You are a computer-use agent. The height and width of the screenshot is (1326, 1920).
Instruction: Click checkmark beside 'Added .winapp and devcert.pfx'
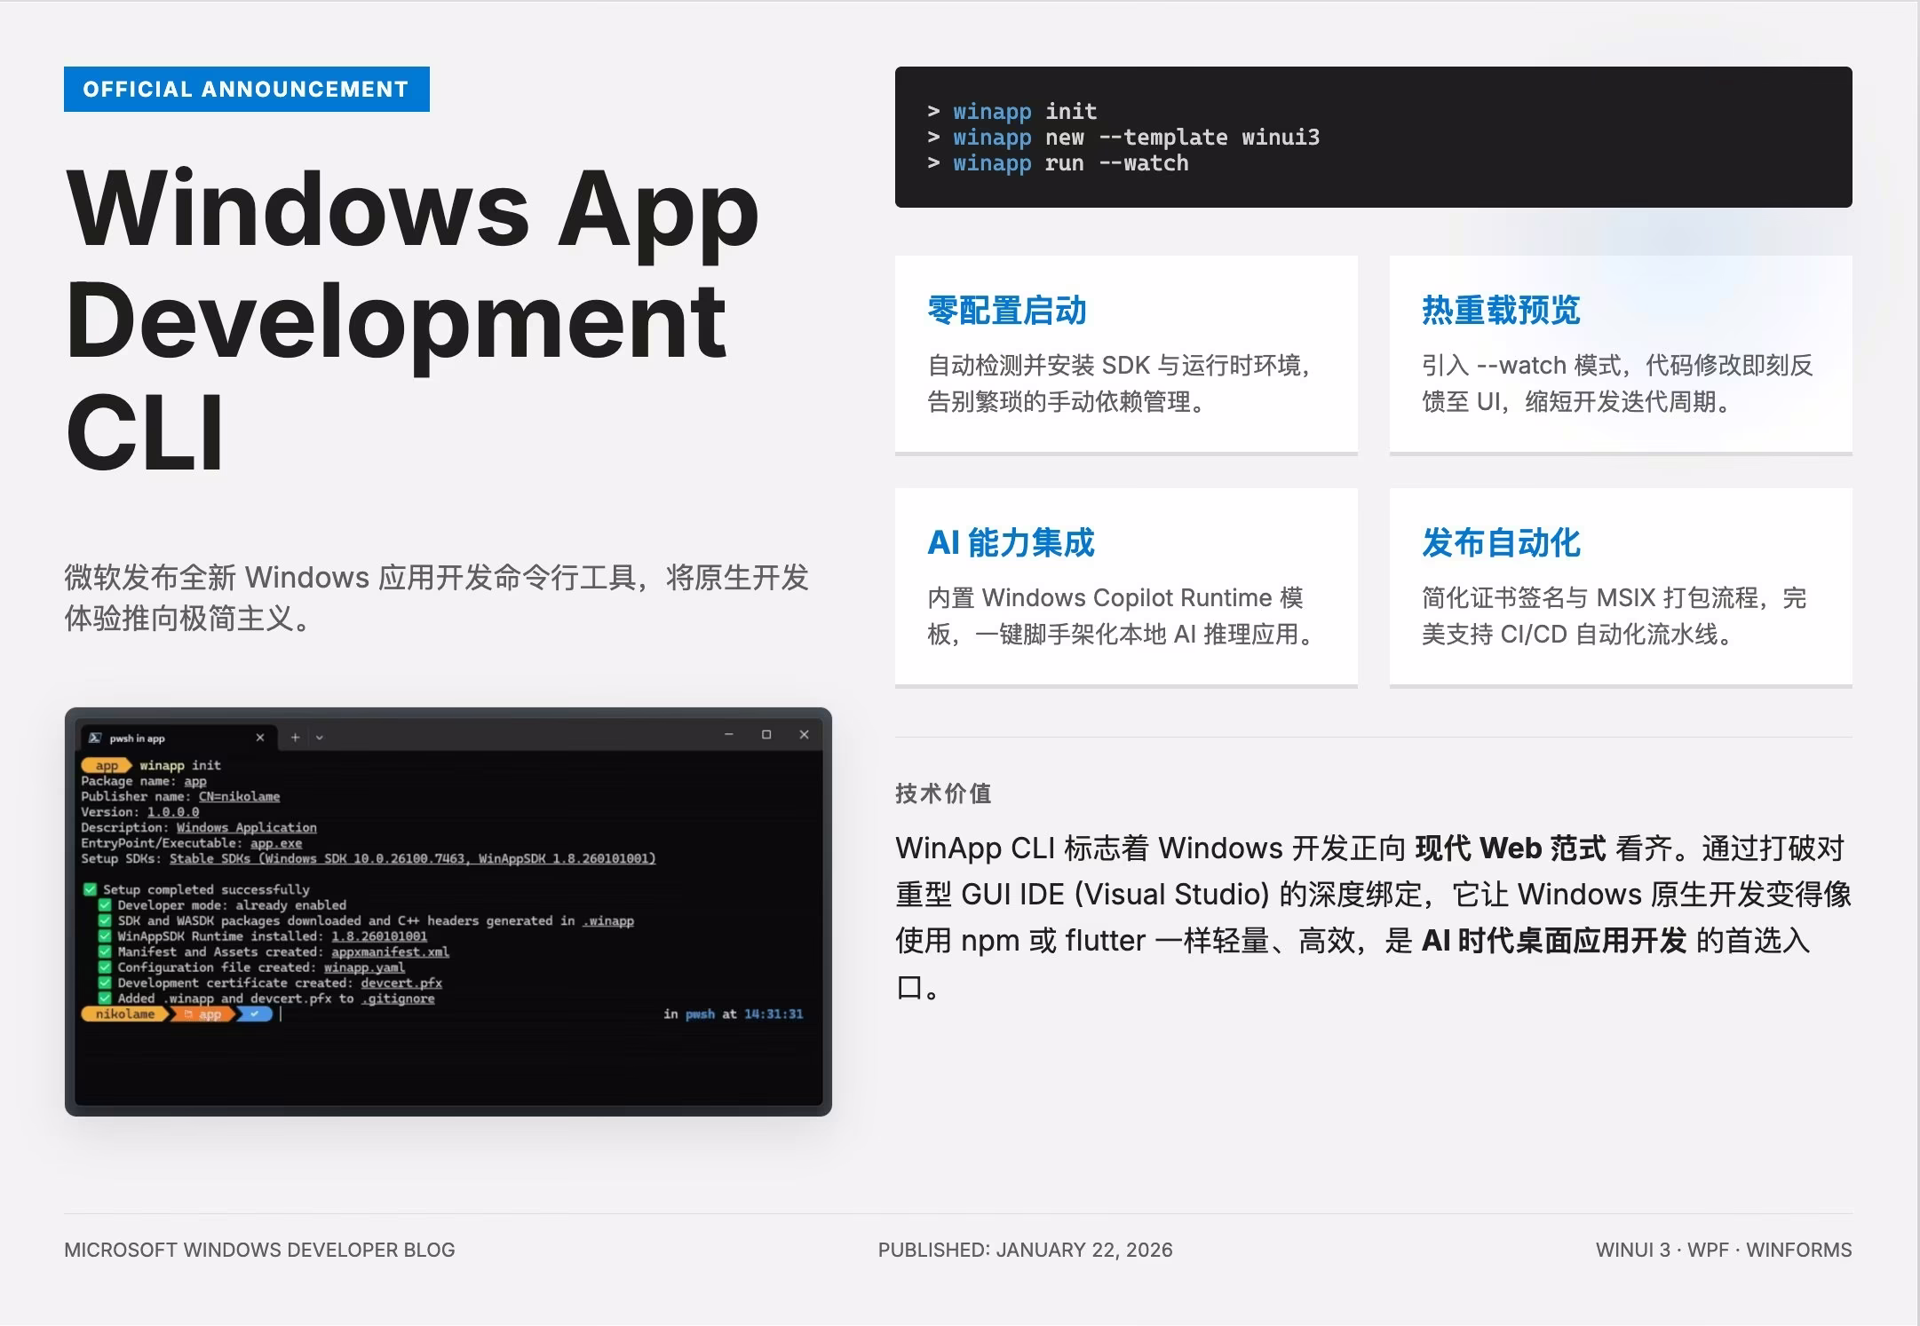(105, 998)
